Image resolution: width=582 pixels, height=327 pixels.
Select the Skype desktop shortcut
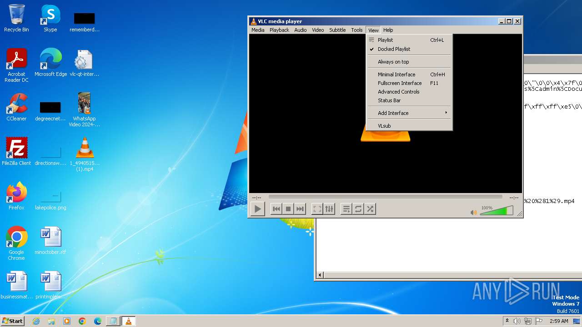coord(50,18)
